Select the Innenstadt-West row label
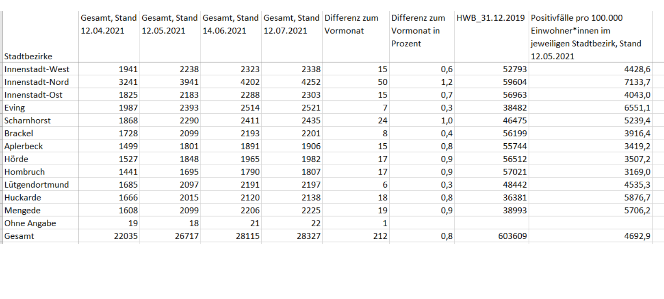This screenshot has width=664, height=299. pyautogui.click(x=37, y=69)
